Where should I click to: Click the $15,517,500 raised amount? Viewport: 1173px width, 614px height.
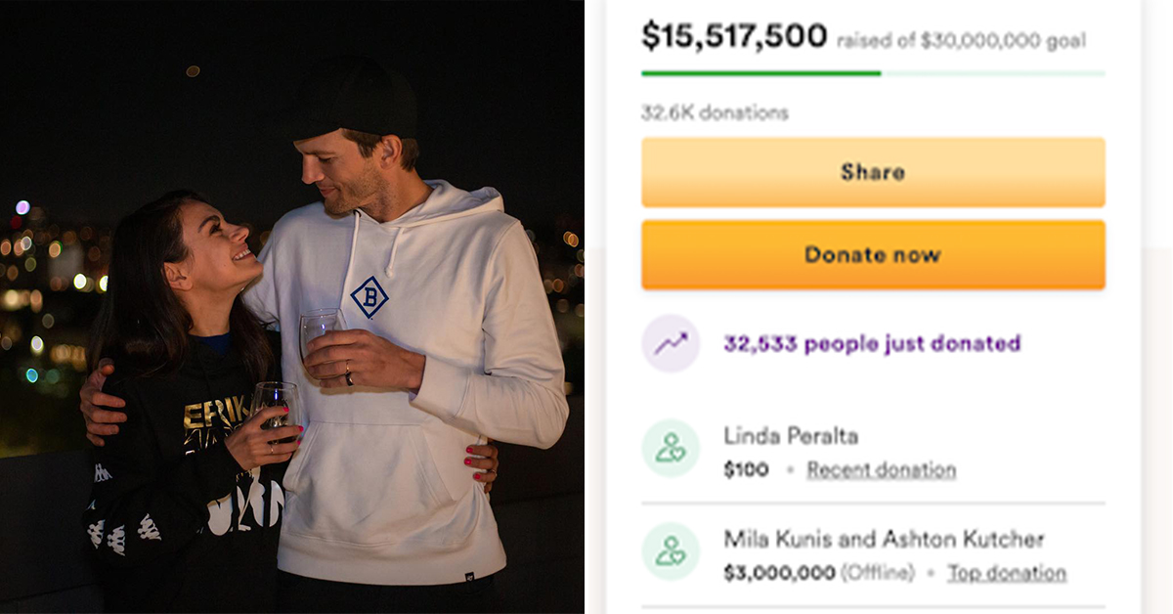[734, 36]
